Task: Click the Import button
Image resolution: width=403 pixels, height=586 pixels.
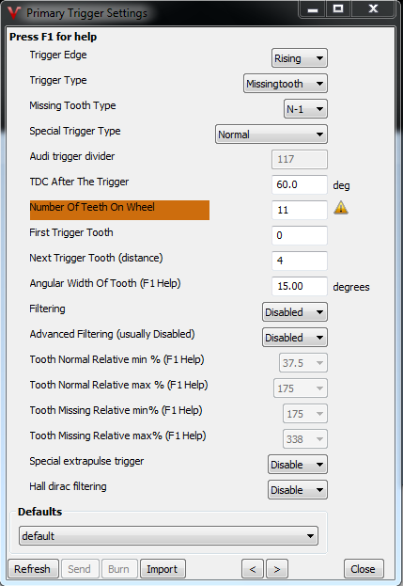Action: pyautogui.click(x=163, y=569)
